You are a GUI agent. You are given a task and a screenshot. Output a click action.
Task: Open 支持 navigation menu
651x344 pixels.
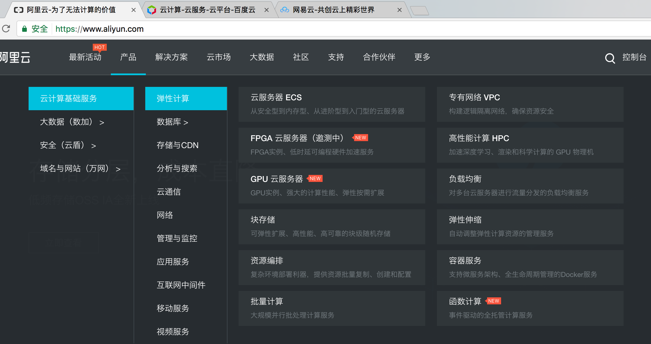(336, 57)
